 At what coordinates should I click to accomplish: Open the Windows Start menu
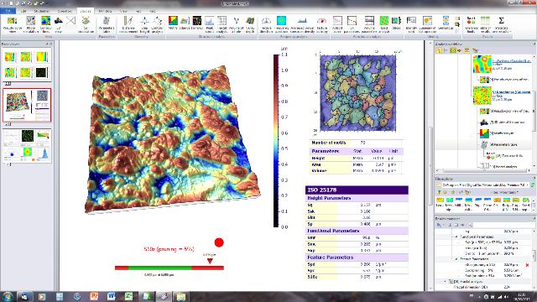tap(8, 296)
